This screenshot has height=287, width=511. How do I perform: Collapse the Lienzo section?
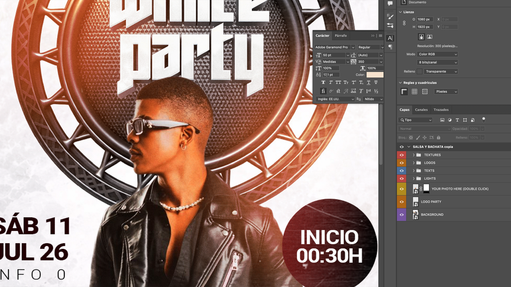[x=400, y=12]
